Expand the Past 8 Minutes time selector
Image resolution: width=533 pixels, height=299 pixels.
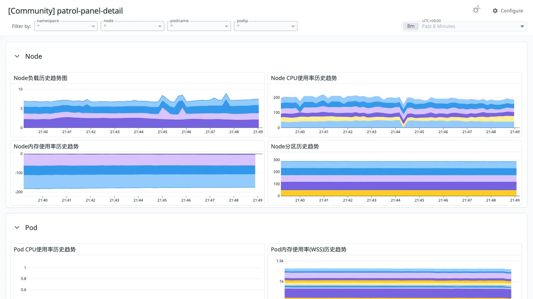pos(464,26)
